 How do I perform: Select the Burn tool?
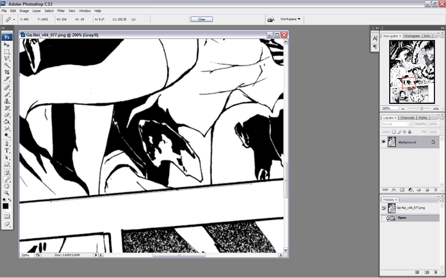tap(7, 135)
